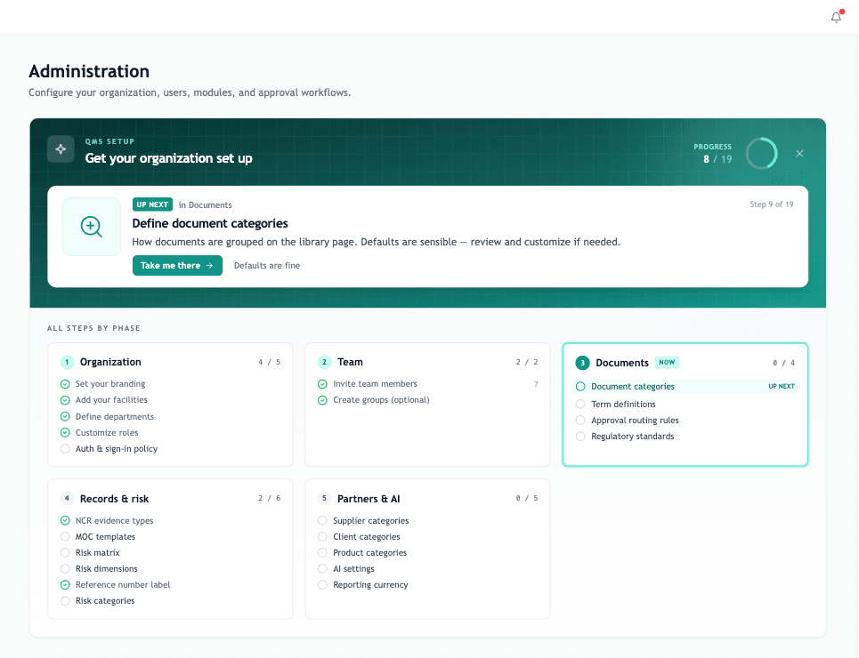Click the Document categories status circle

(580, 387)
